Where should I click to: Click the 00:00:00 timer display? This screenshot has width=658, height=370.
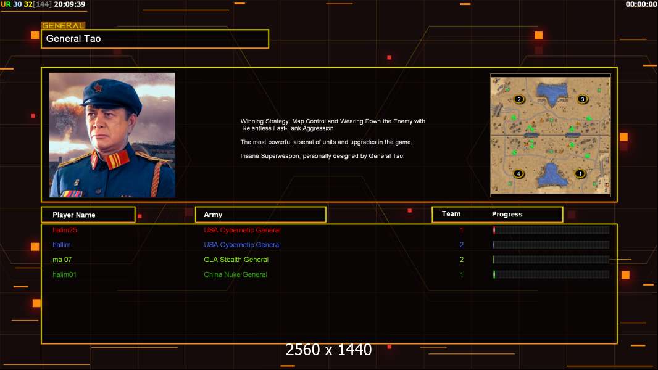pyautogui.click(x=641, y=4)
